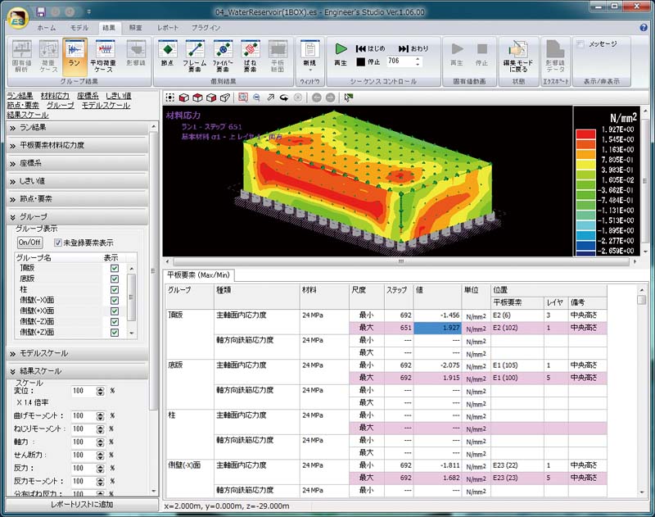
Task: Toggle display of 側壁(+Z)面 group
Action: pyautogui.click(x=115, y=333)
